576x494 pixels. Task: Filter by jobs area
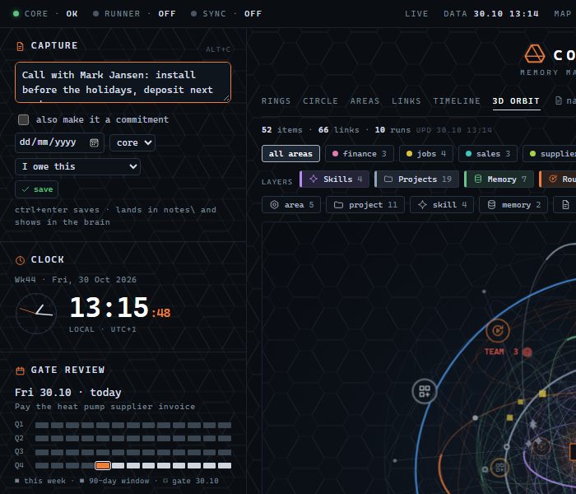pos(426,154)
